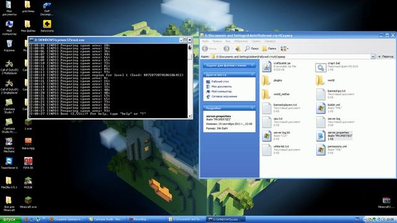
Task: Launch FIFA 08 desktop shortcut
Action: (28, 163)
